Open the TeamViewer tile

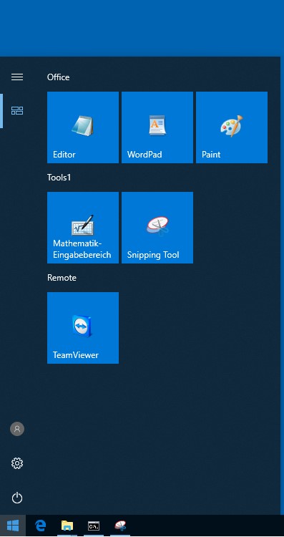[83, 328]
